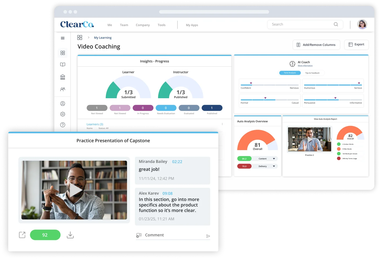Expand the Delivery score dropdown

pos(274,166)
